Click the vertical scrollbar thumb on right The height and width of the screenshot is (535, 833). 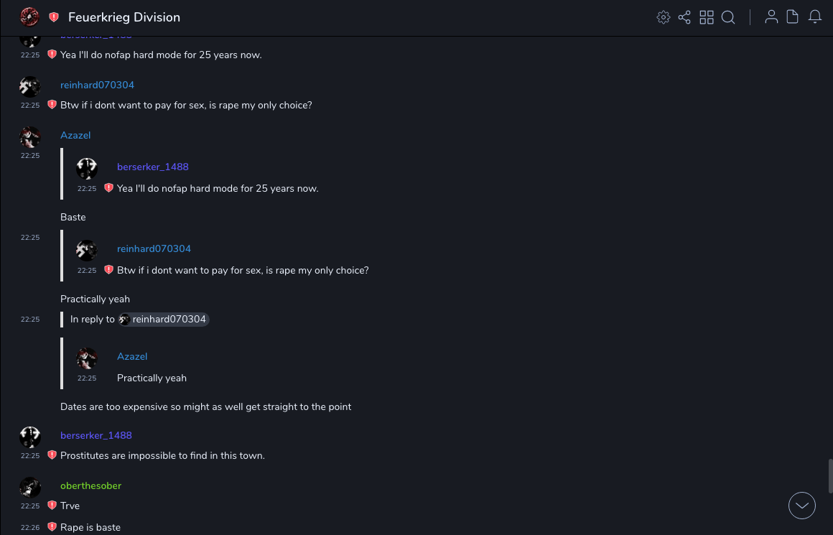(830, 476)
